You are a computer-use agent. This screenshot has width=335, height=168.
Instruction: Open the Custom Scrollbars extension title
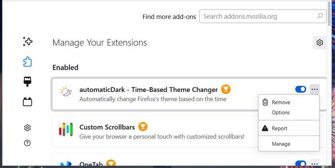point(107,127)
